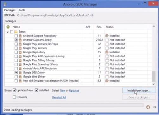Click the packages list scrollbar thumb

point(154,76)
